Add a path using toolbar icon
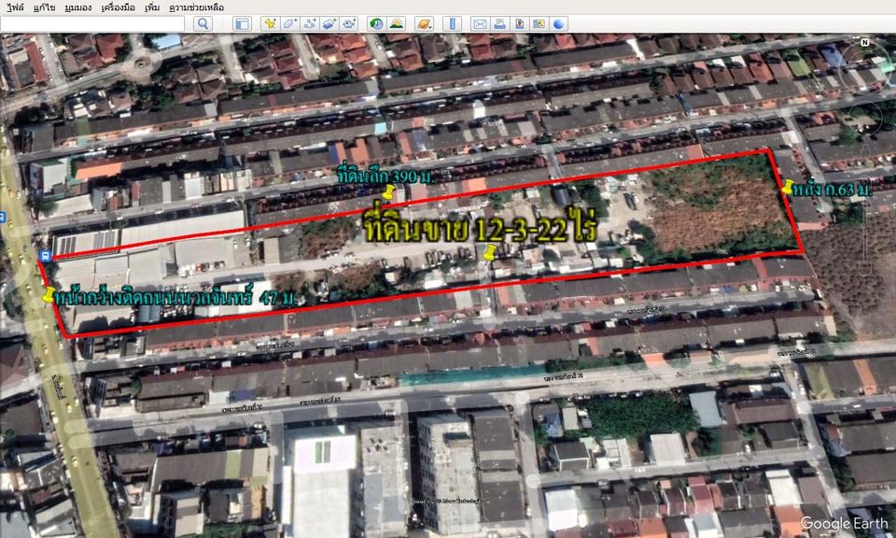 309,23
